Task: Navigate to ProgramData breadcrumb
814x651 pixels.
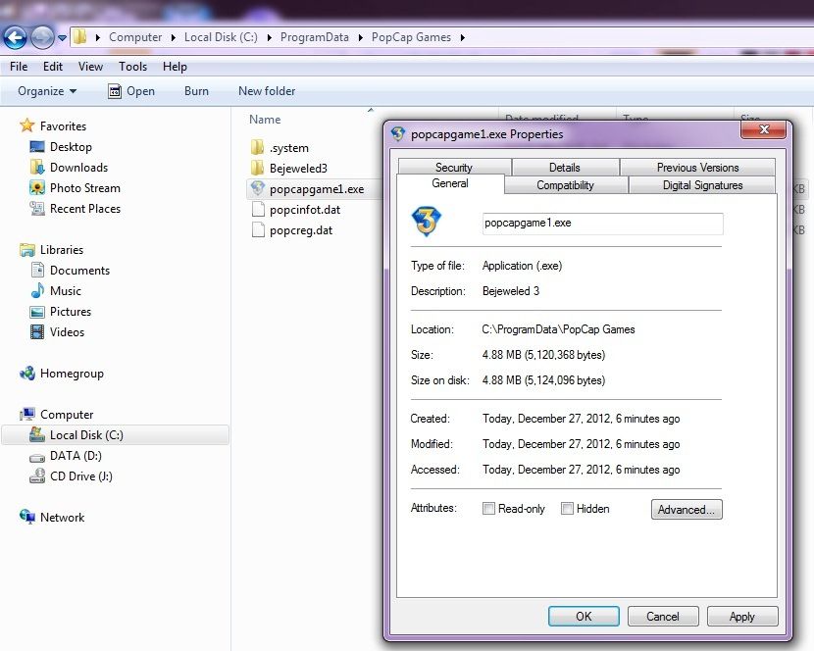Action: tap(314, 37)
